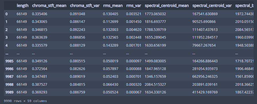Click cell value 1773.065032

(x=155, y=14)
